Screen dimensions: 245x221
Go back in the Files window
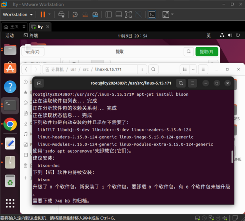26,69
